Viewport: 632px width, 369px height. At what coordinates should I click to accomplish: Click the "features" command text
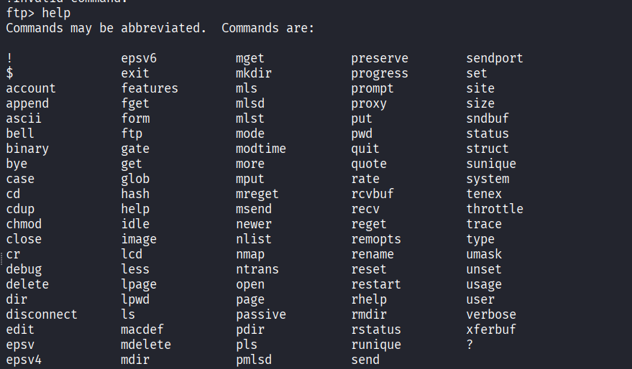coord(149,88)
